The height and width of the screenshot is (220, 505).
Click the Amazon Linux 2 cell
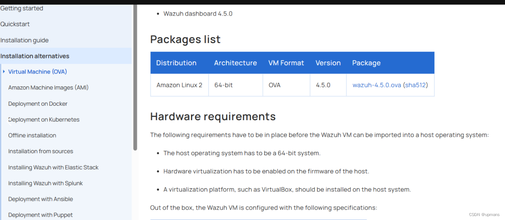click(179, 85)
